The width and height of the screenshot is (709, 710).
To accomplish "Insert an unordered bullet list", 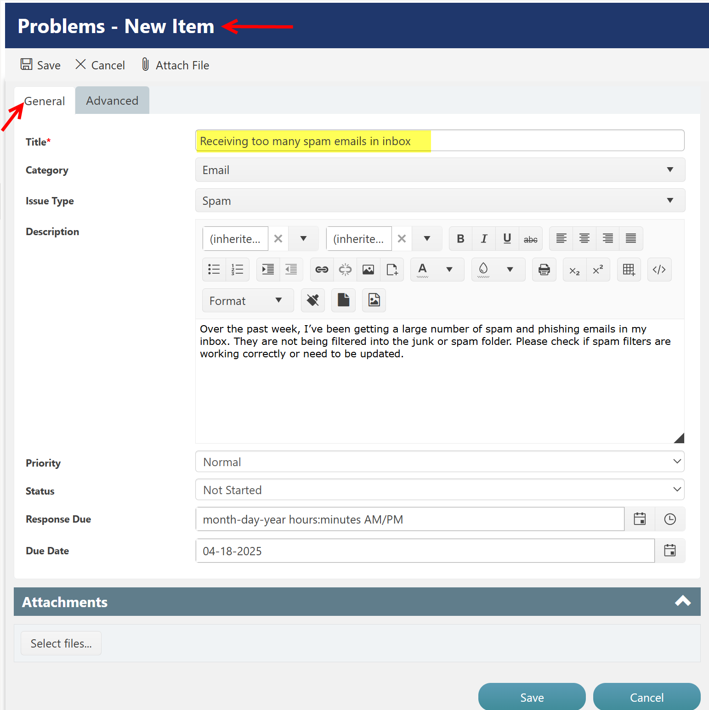I will [x=214, y=270].
